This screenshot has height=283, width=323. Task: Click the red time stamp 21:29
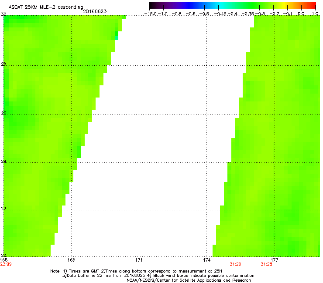click(x=235, y=264)
